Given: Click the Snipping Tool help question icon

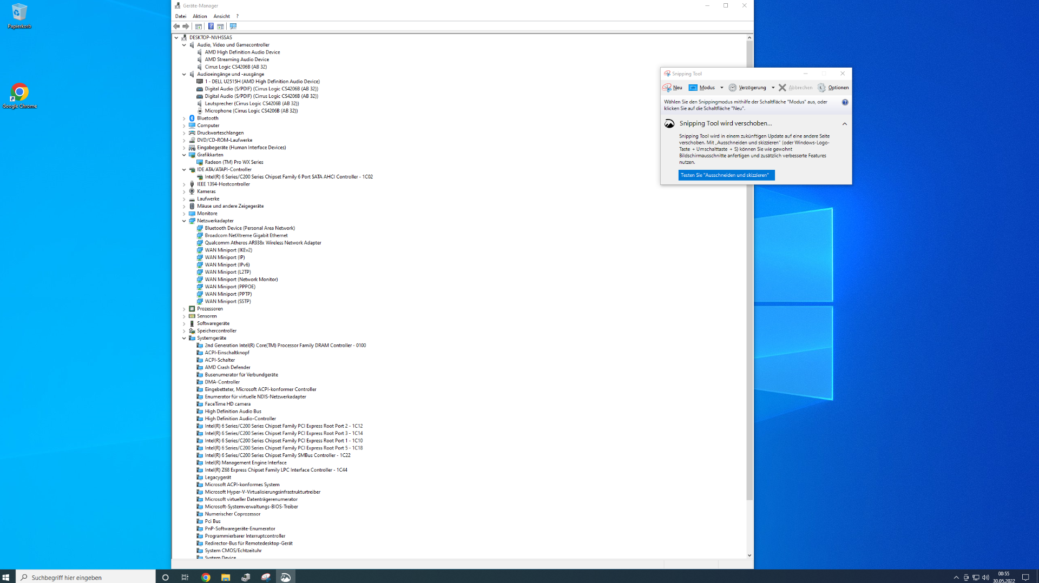Looking at the screenshot, I should click(845, 102).
